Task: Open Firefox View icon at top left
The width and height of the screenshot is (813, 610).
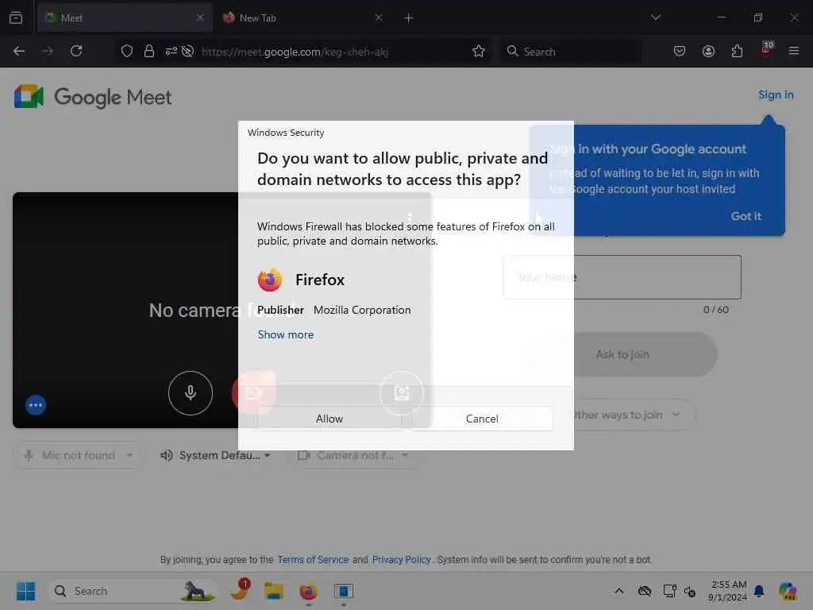Action: pyautogui.click(x=16, y=17)
